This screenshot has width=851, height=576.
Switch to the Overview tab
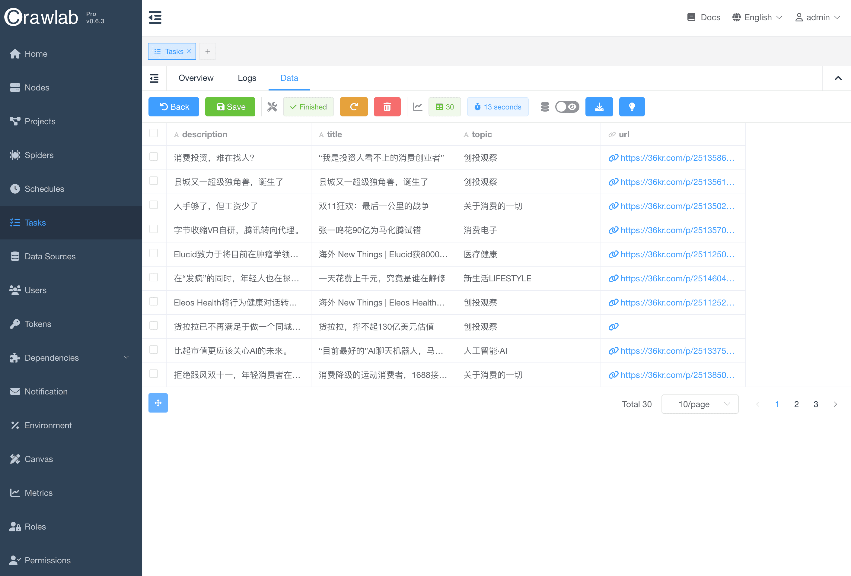(196, 78)
